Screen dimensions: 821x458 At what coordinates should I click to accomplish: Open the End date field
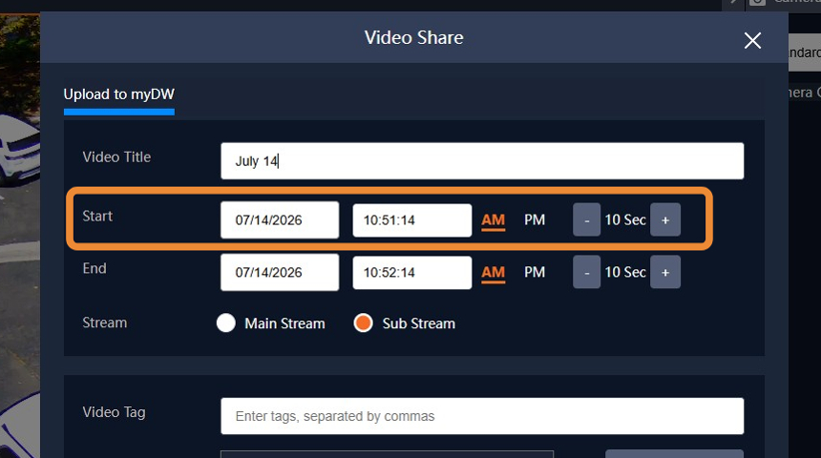pos(280,272)
